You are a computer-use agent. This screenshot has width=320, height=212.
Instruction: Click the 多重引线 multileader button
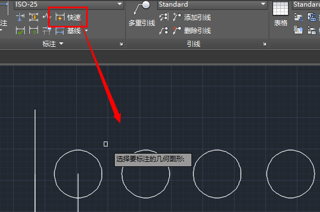click(142, 14)
